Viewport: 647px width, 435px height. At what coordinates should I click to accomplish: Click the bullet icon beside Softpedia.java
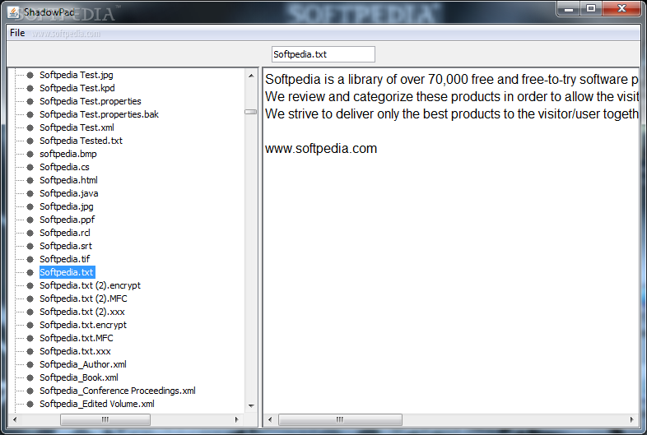30,194
